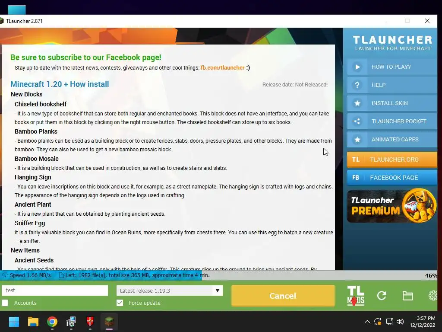Open the network tray icon
This screenshot has width=442, height=332.
(390, 322)
